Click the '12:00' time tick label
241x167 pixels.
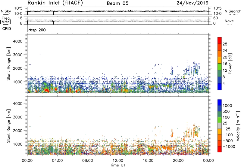click(118, 161)
